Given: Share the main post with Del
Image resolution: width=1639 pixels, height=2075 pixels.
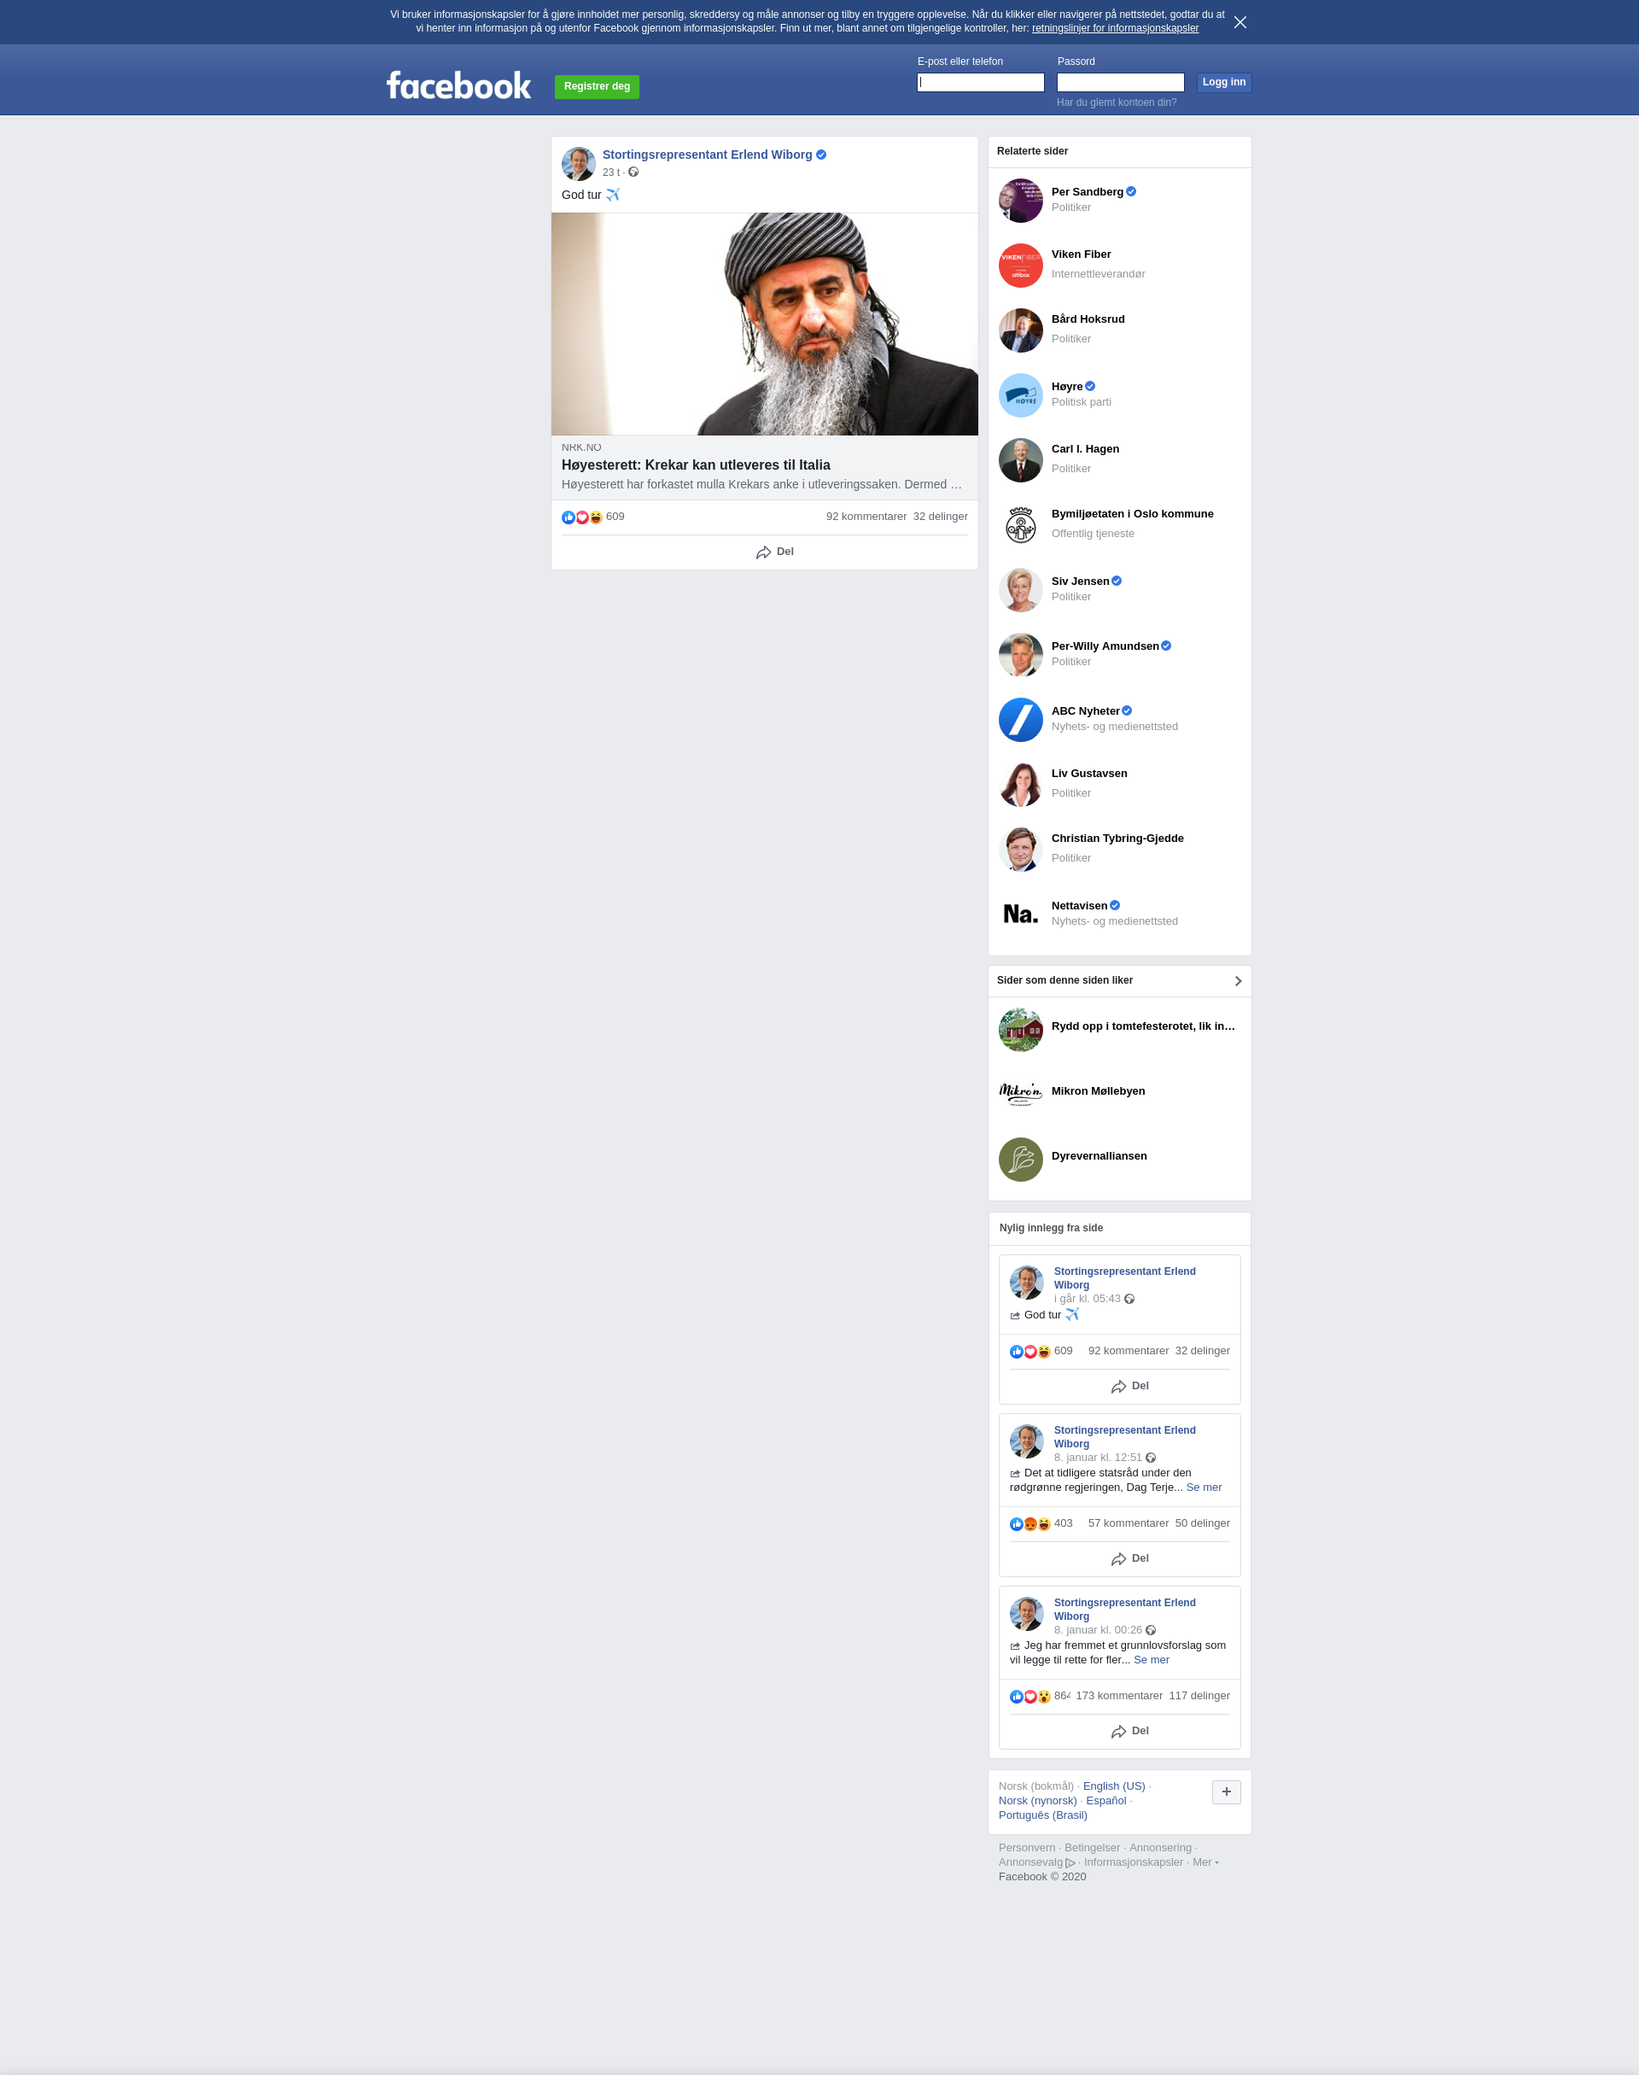Looking at the screenshot, I should [774, 552].
